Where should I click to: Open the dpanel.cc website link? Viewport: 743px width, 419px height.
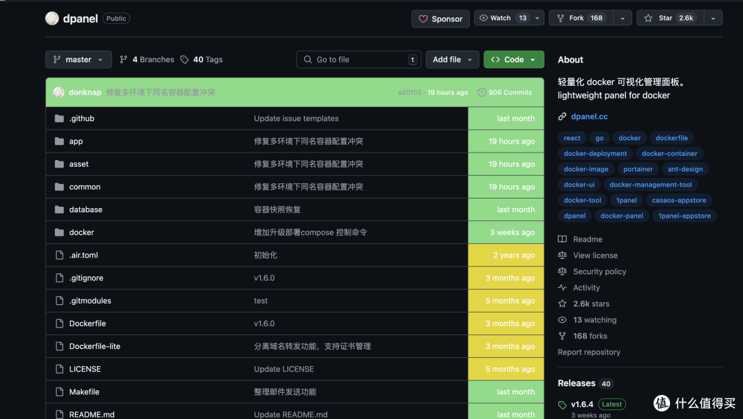[x=588, y=116]
